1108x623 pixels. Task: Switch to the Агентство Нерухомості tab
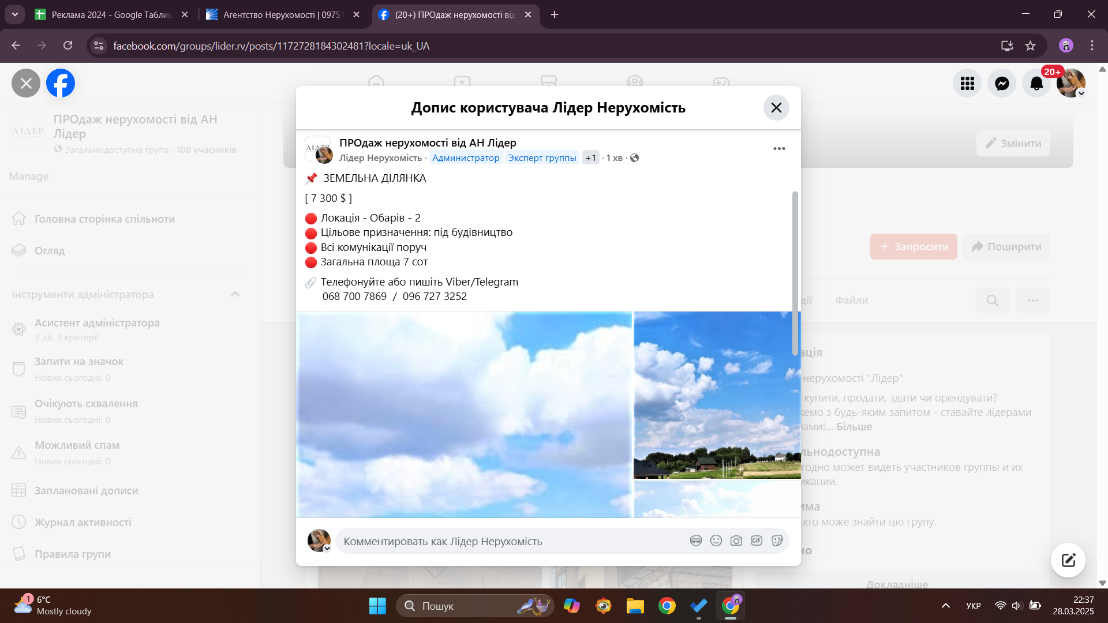pos(282,14)
